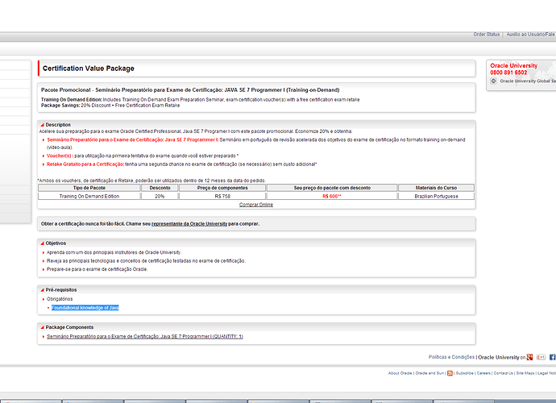This screenshot has height=403, width=556.
Task: Click Reveja as principais tecnologias bullet
Action: pyautogui.click(x=146, y=261)
